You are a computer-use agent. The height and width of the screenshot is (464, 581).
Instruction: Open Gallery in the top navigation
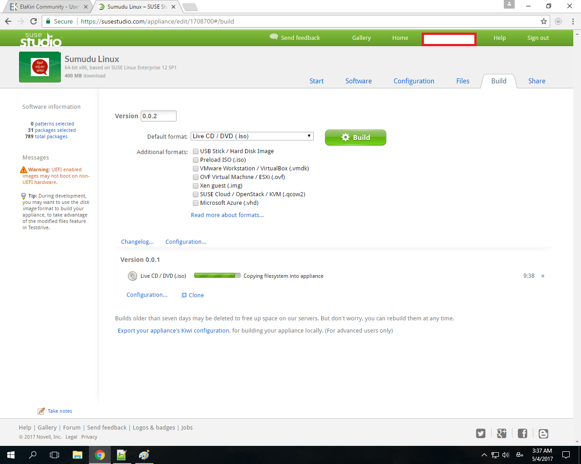pyautogui.click(x=361, y=38)
